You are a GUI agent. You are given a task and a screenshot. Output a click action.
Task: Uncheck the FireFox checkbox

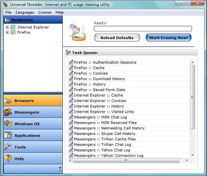pyautogui.click(x=13, y=32)
